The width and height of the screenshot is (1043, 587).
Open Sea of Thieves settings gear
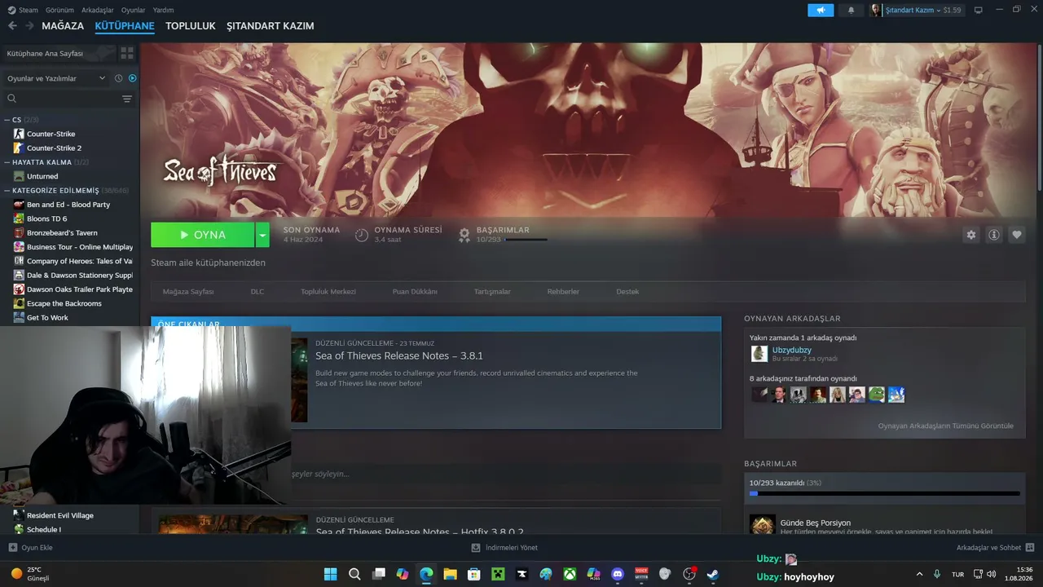click(x=971, y=235)
